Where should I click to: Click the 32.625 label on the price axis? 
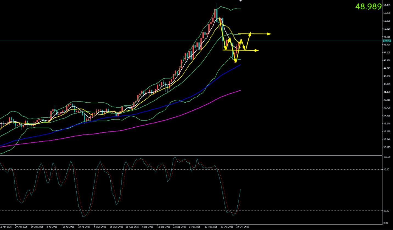tap(387, 147)
